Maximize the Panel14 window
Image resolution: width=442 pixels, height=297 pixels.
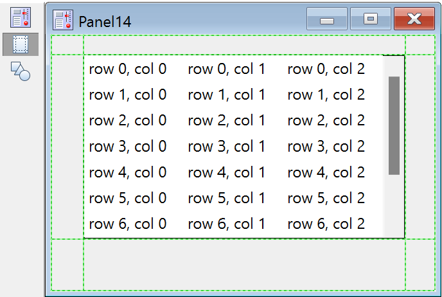370,19
